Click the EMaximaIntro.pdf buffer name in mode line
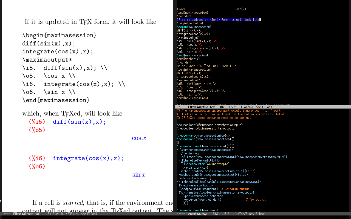Viewport: 351px width, 219px height. [26, 214]
